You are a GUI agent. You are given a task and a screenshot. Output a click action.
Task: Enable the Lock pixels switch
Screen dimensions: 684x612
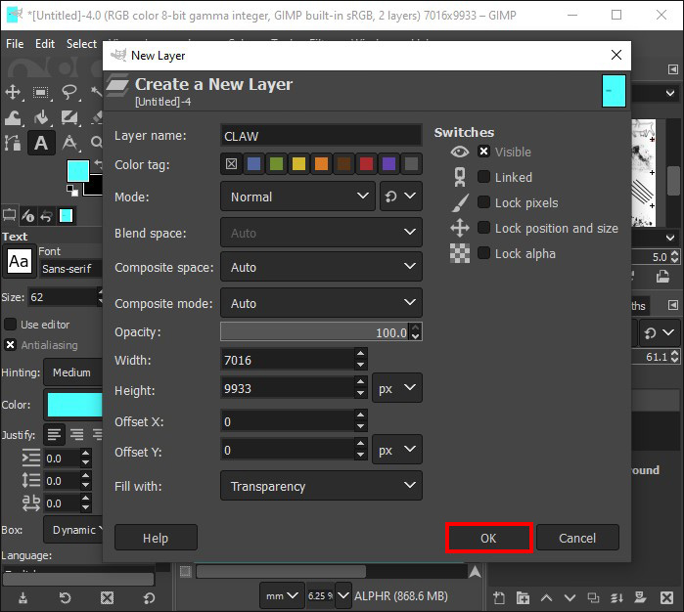click(483, 201)
